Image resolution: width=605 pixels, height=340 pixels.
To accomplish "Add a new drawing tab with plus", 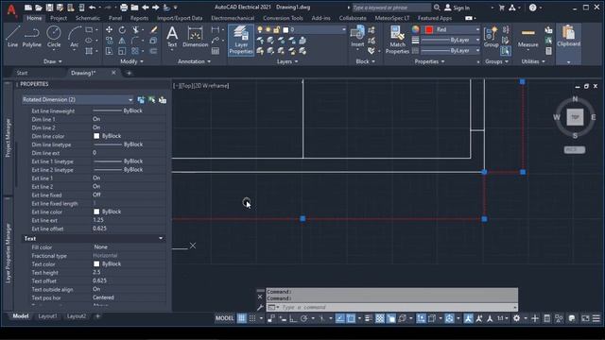I will [x=130, y=73].
